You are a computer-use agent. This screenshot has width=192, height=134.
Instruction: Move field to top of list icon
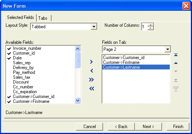click(176, 55)
